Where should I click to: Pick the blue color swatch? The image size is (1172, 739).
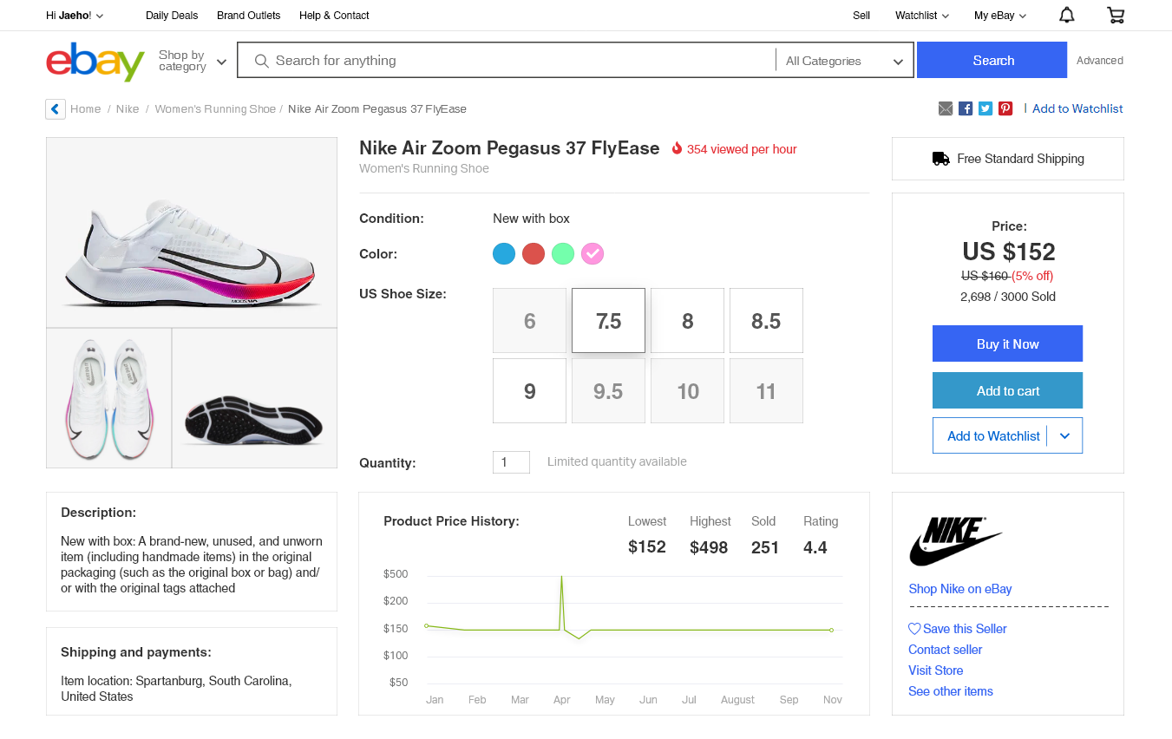[x=504, y=253]
